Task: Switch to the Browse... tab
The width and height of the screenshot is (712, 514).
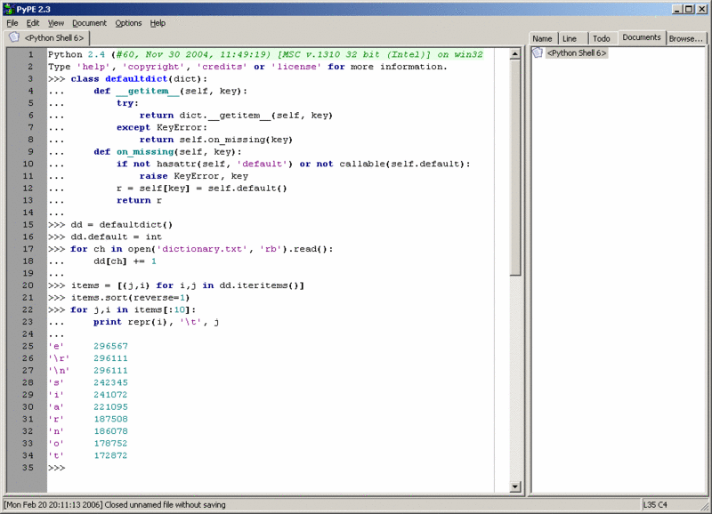Action: [x=685, y=38]
